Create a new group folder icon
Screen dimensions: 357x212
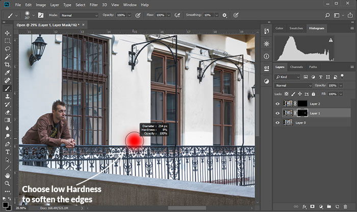(329, 206)
